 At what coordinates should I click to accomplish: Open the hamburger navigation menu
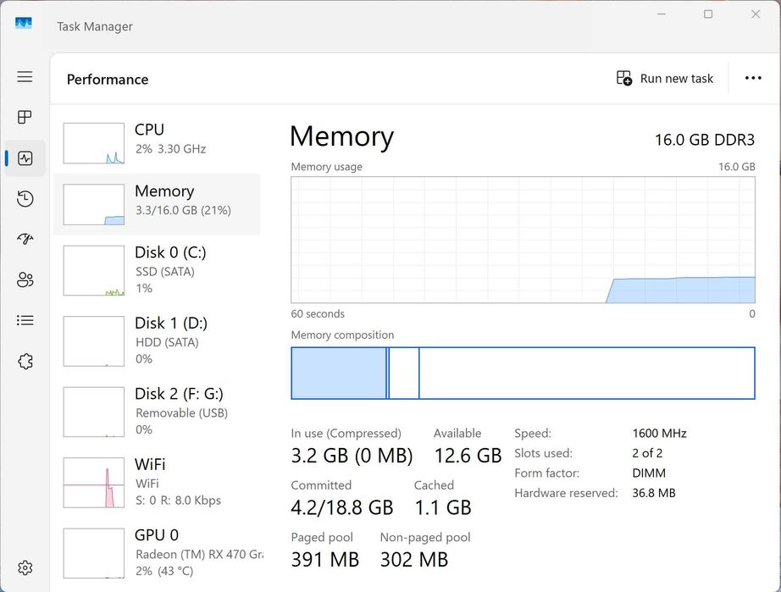[x=25, y=77]
